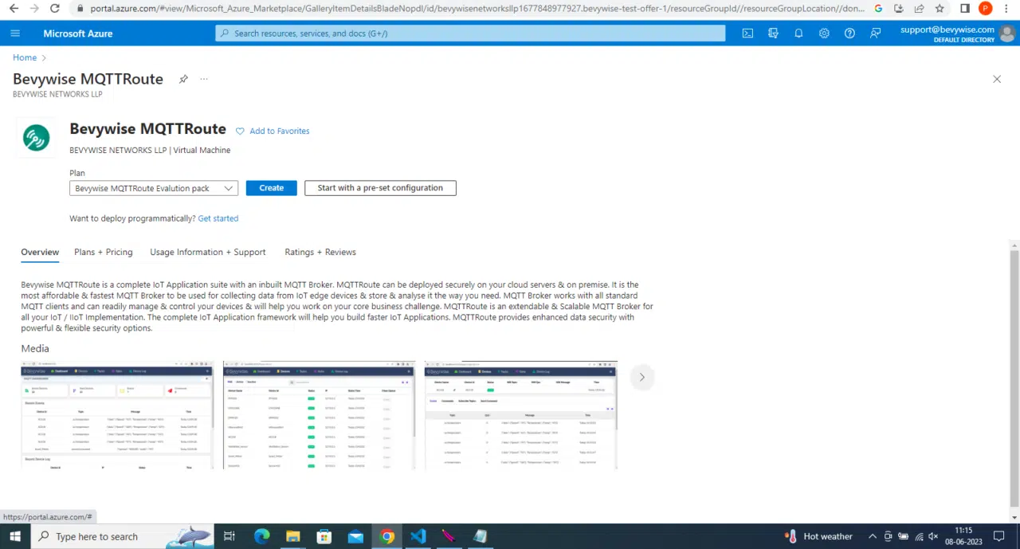
Task: Open the taskbar clock showing 11:15
Action: 963,536
